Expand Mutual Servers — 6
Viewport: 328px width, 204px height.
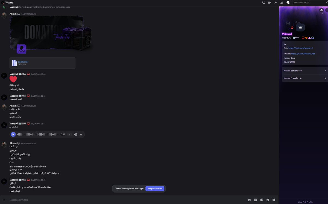coord(305,71)
